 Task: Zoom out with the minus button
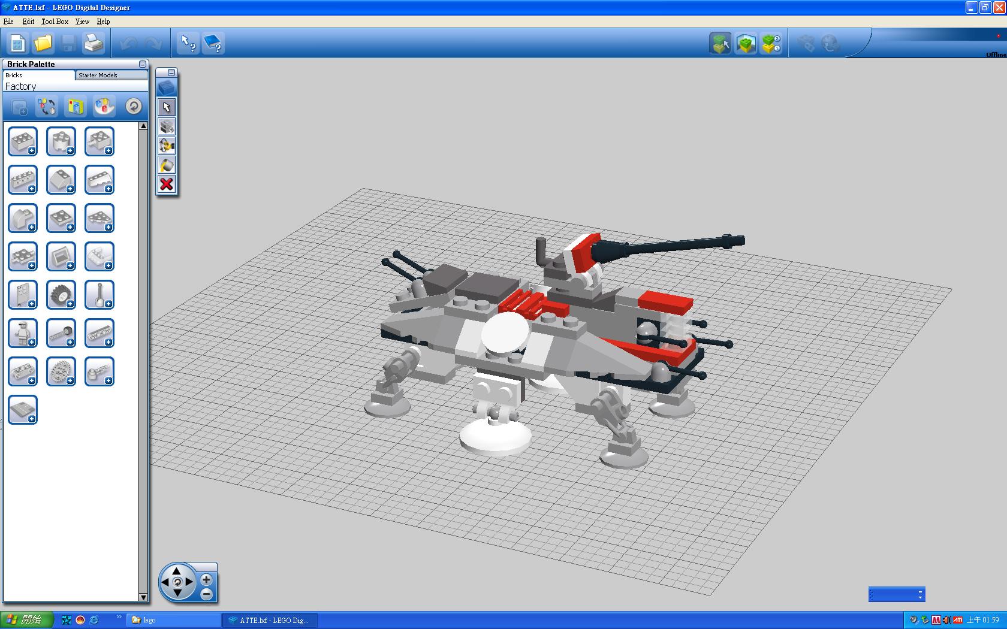[206, 594]
